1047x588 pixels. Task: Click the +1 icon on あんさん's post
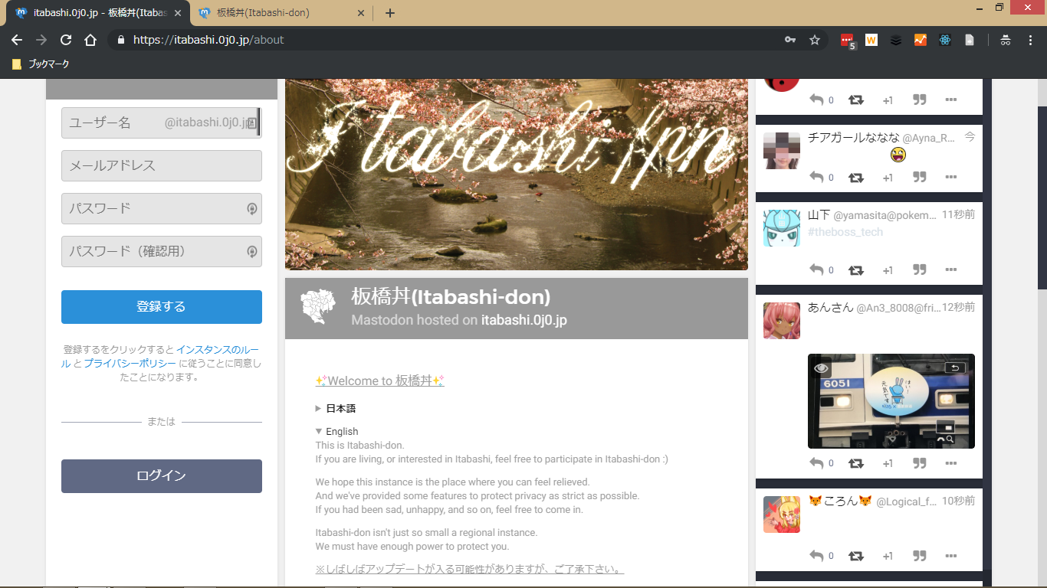pos(888,463)
